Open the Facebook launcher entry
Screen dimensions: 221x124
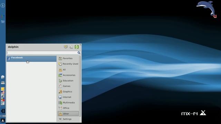(x=31, y=59)
